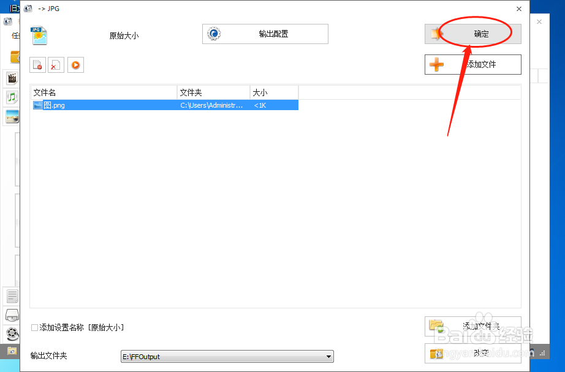This screenshot has height=372, width=565.
Task: Toggle the 添加设置名称 [原始大小] checkbox
Action: [x=35, y=327]
